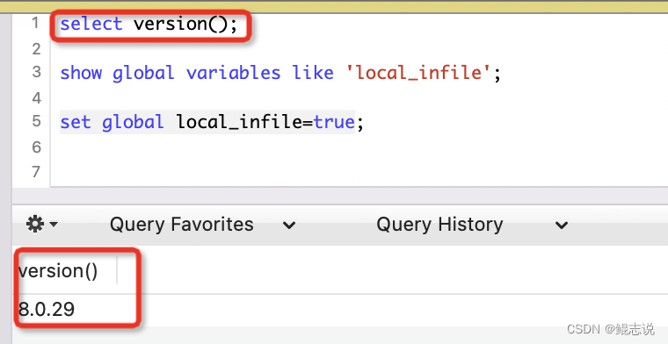
Task: Open the gear actions menu
Action: tap(35, 224)
